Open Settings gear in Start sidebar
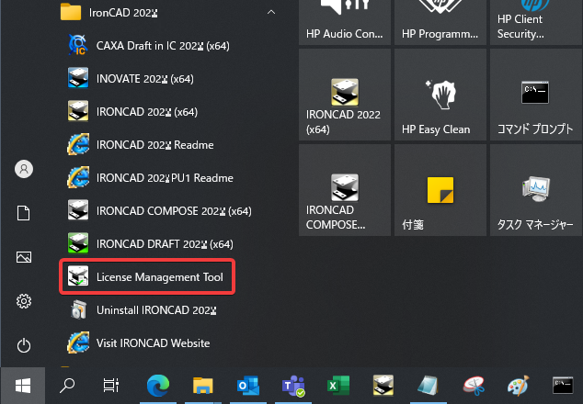 tap(24, 301)
